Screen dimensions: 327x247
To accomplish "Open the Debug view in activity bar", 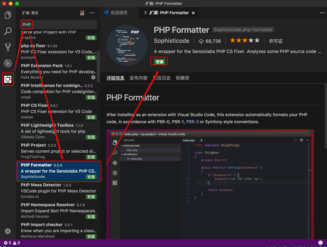I will coord(8,63).
